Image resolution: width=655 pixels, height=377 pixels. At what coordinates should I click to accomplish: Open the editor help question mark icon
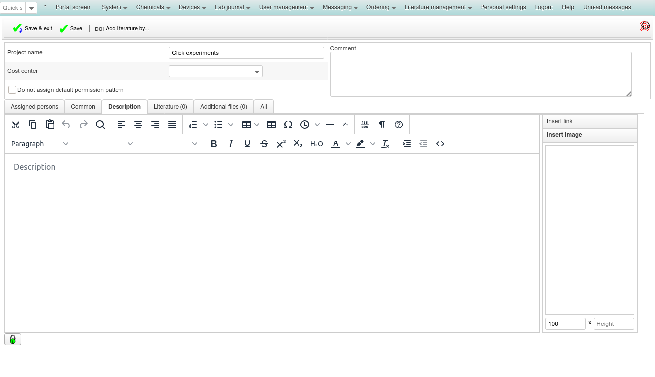point(398,125)
